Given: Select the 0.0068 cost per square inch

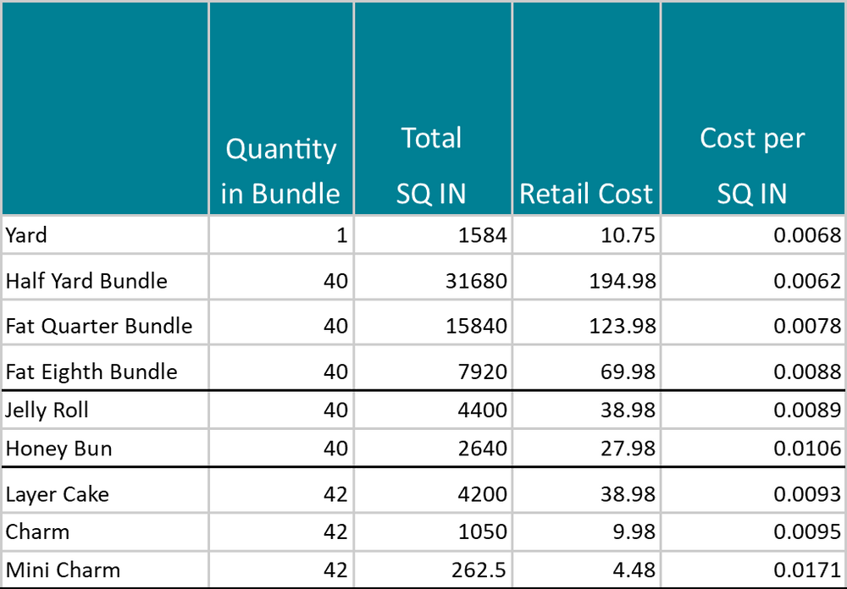Looking at the screenshot, I should pos(751,234).
